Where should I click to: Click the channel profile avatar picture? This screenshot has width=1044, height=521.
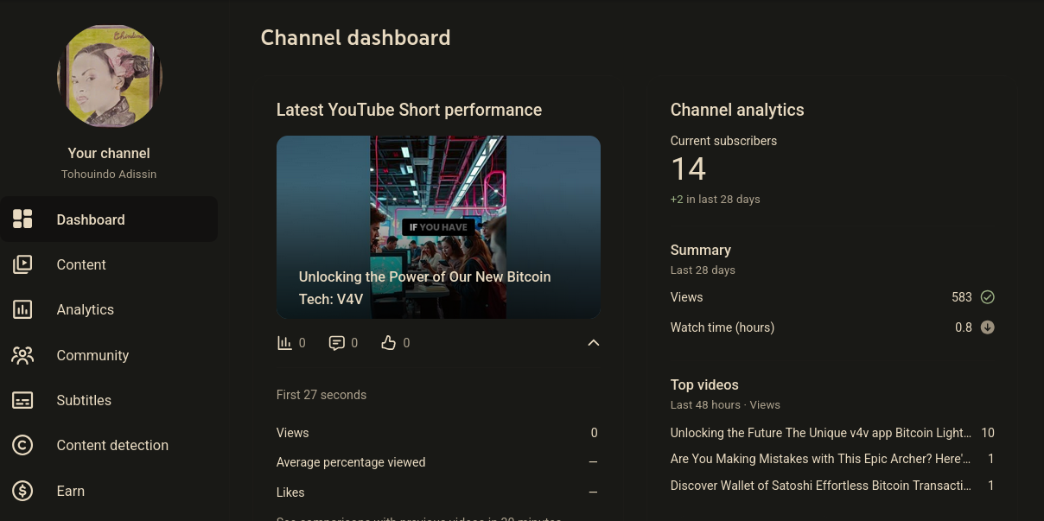pyautogui.click(x=109, y=76)
